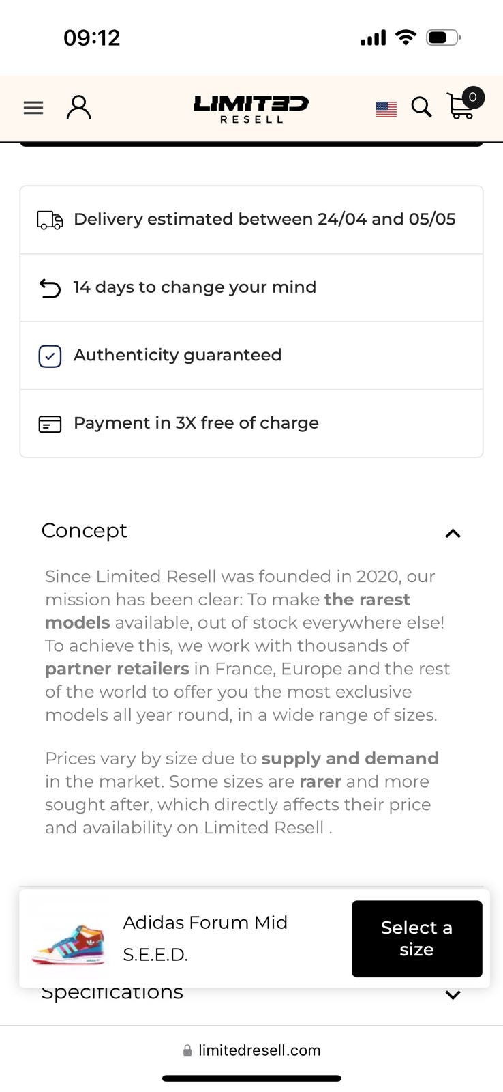Viewport: 503px width, 1092px height.
Task: Open the user account icon
Action: (78, 107)
